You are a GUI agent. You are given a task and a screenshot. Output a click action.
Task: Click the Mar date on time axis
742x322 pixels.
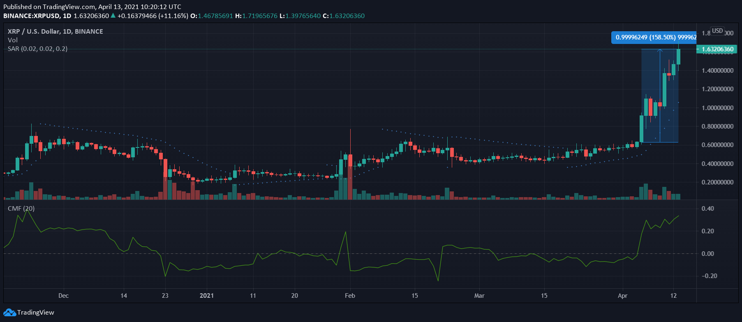(x=479, y=296)
